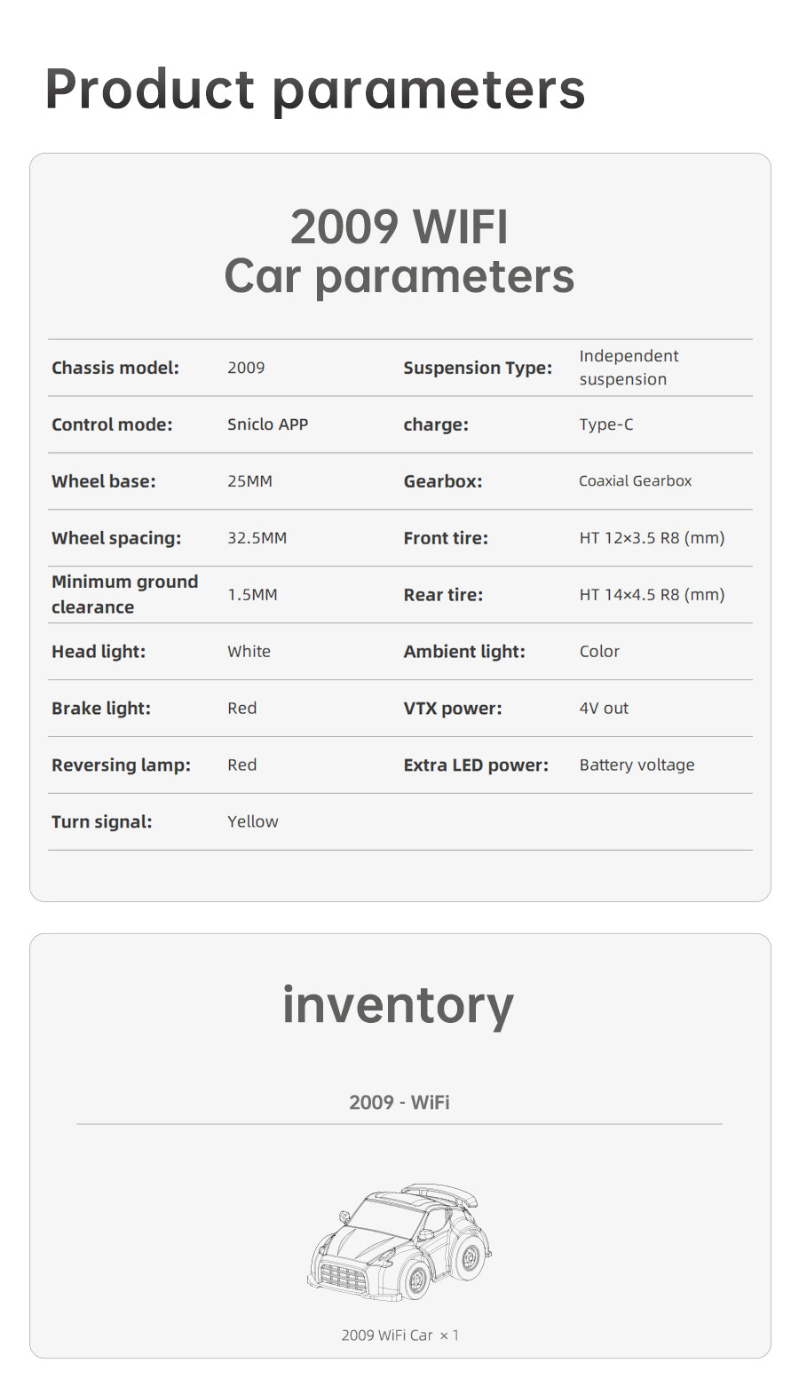Select the "Minimum ground clearance" label

[x=124, y=594]
